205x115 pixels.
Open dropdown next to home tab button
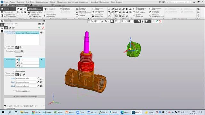5,5
